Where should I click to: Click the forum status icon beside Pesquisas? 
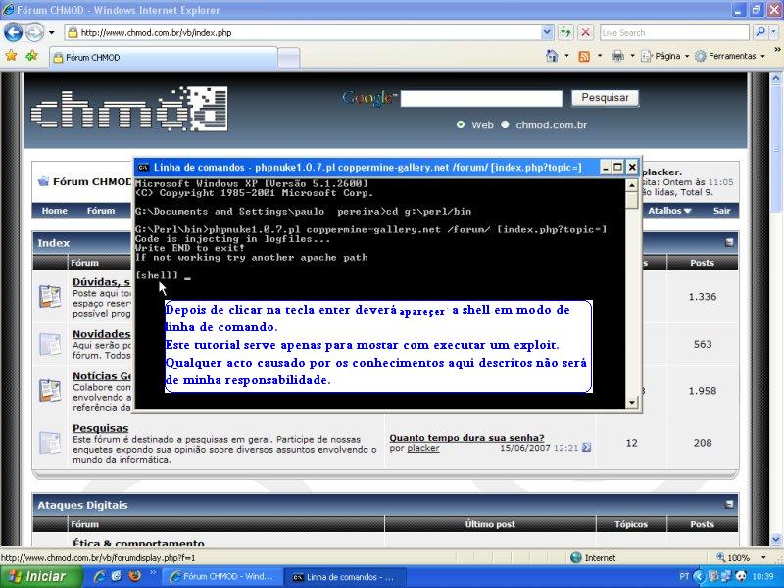click(x=50, y=443)
